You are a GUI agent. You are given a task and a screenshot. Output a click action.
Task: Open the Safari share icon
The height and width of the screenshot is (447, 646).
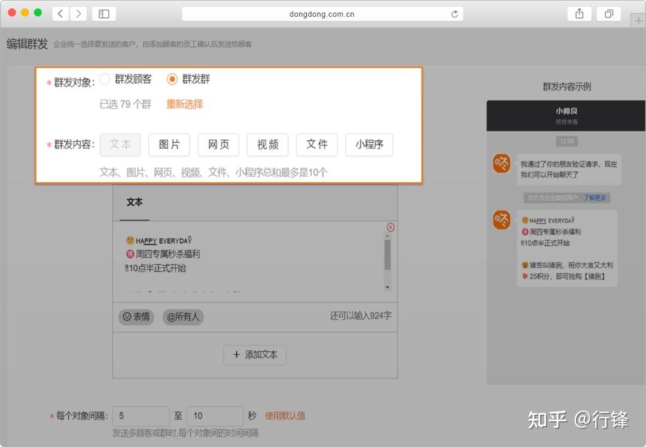[x=579, y=14]
